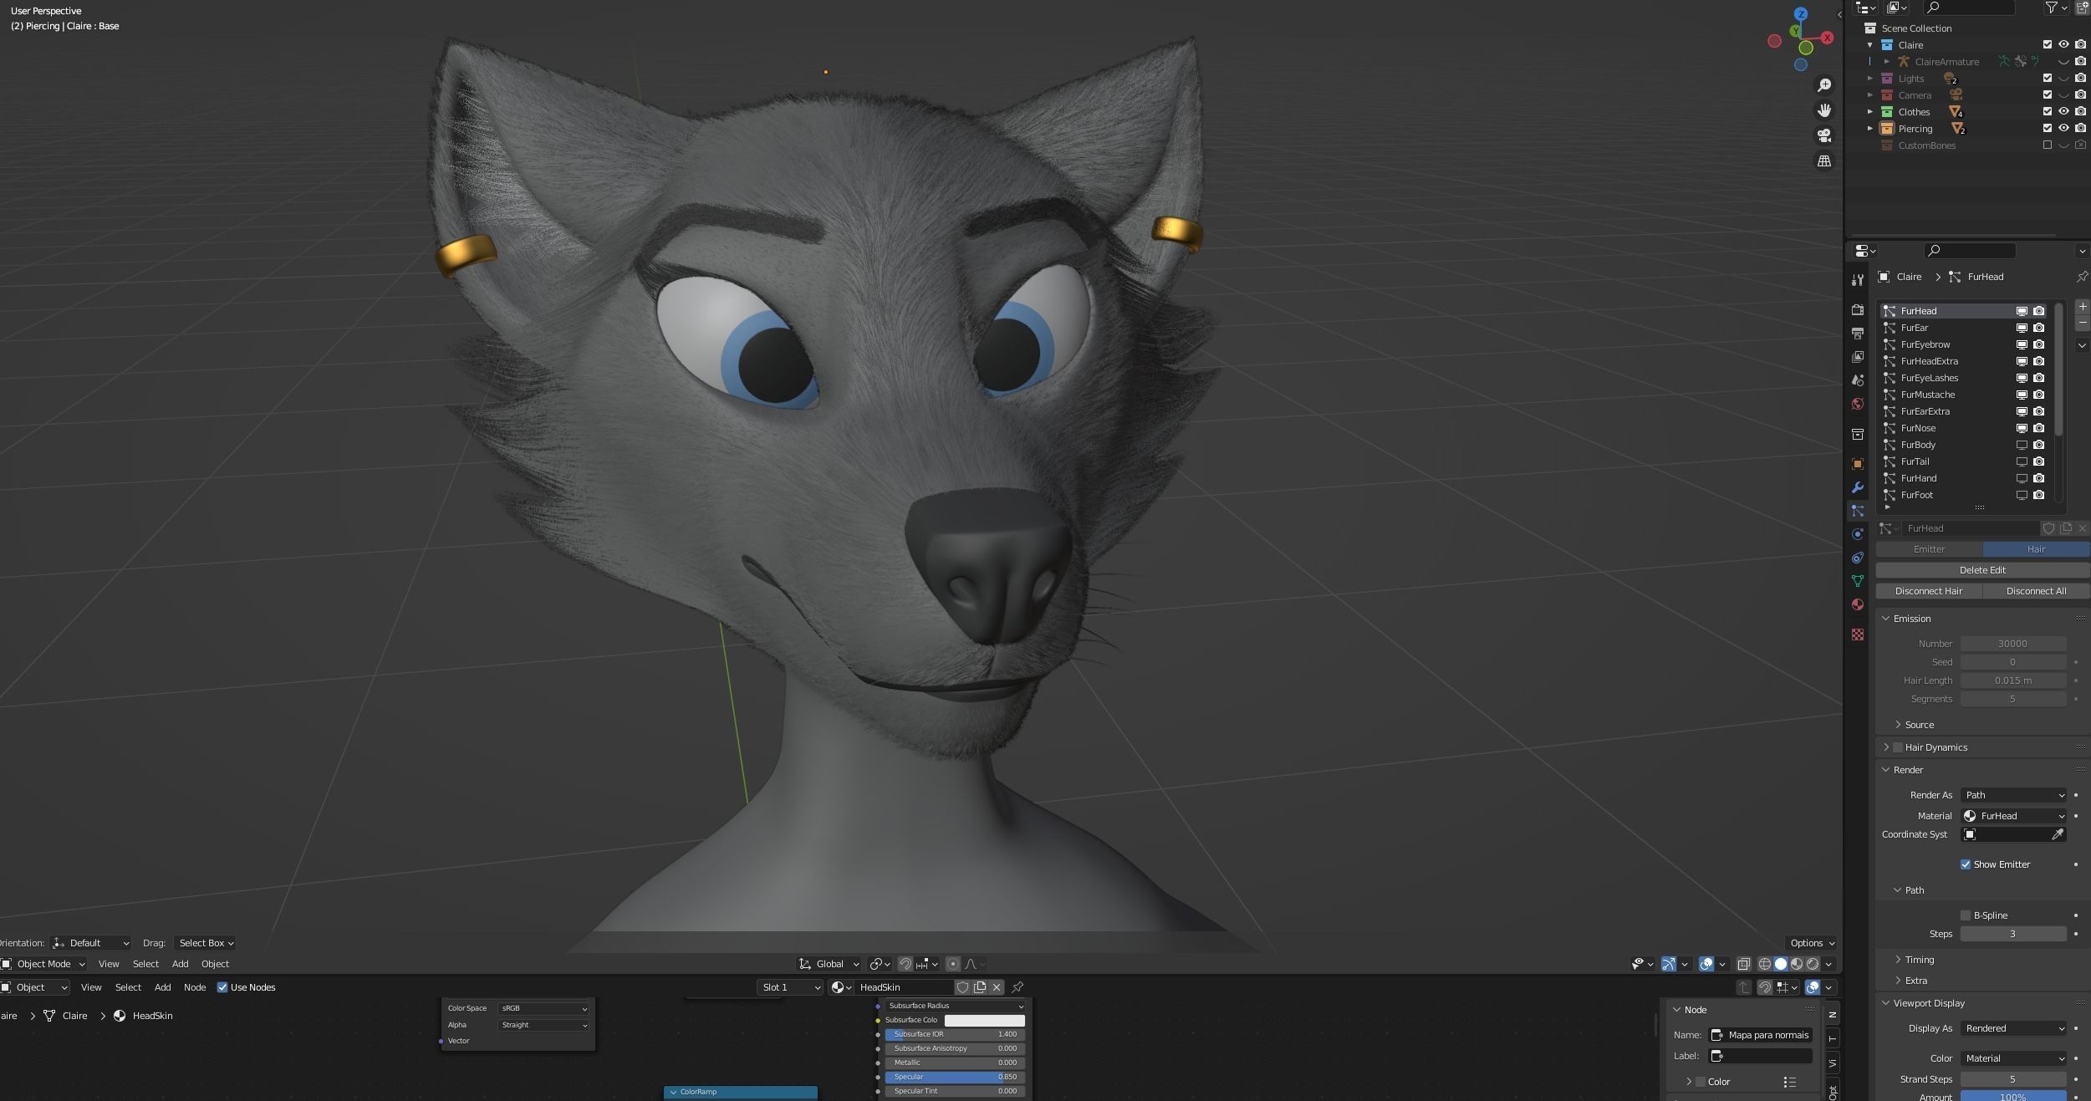
Task: Open the node editor Node menu
Action: [x=195, y=987]
